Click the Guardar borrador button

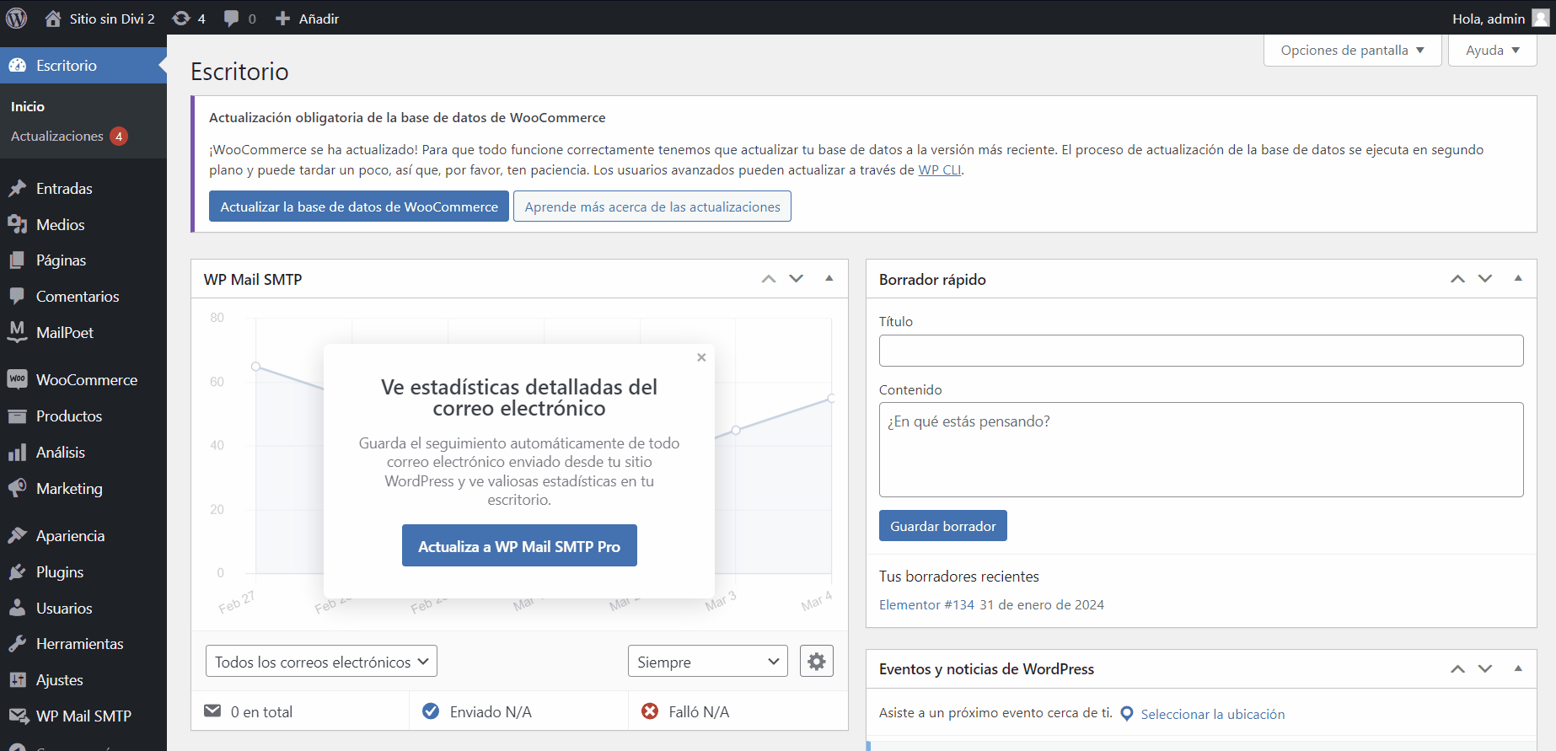click(942, 526)
